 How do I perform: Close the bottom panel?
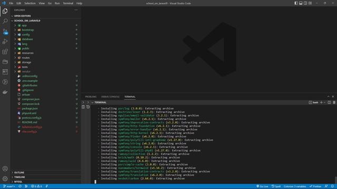coord(333,97)
